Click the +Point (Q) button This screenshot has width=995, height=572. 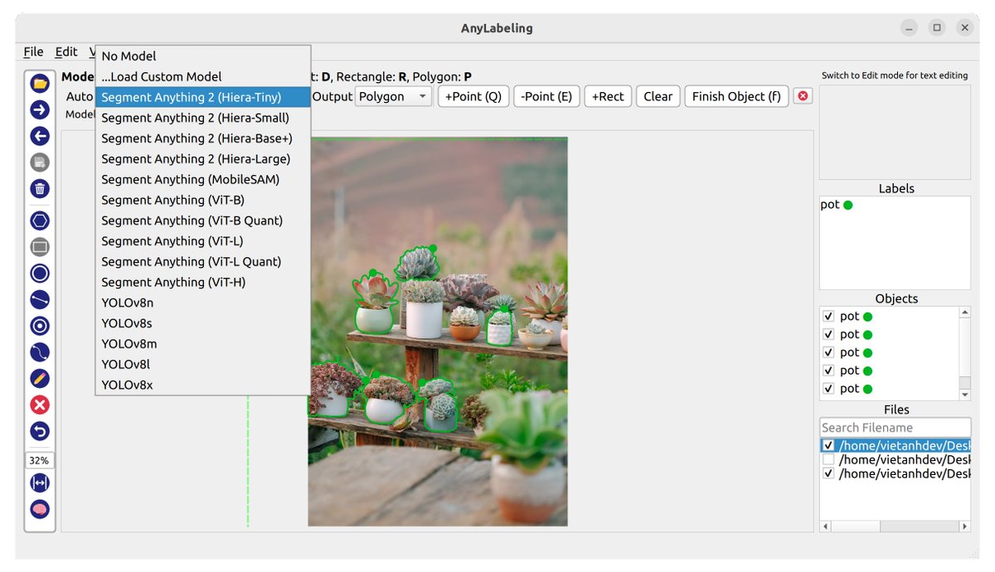click(473, 96)
